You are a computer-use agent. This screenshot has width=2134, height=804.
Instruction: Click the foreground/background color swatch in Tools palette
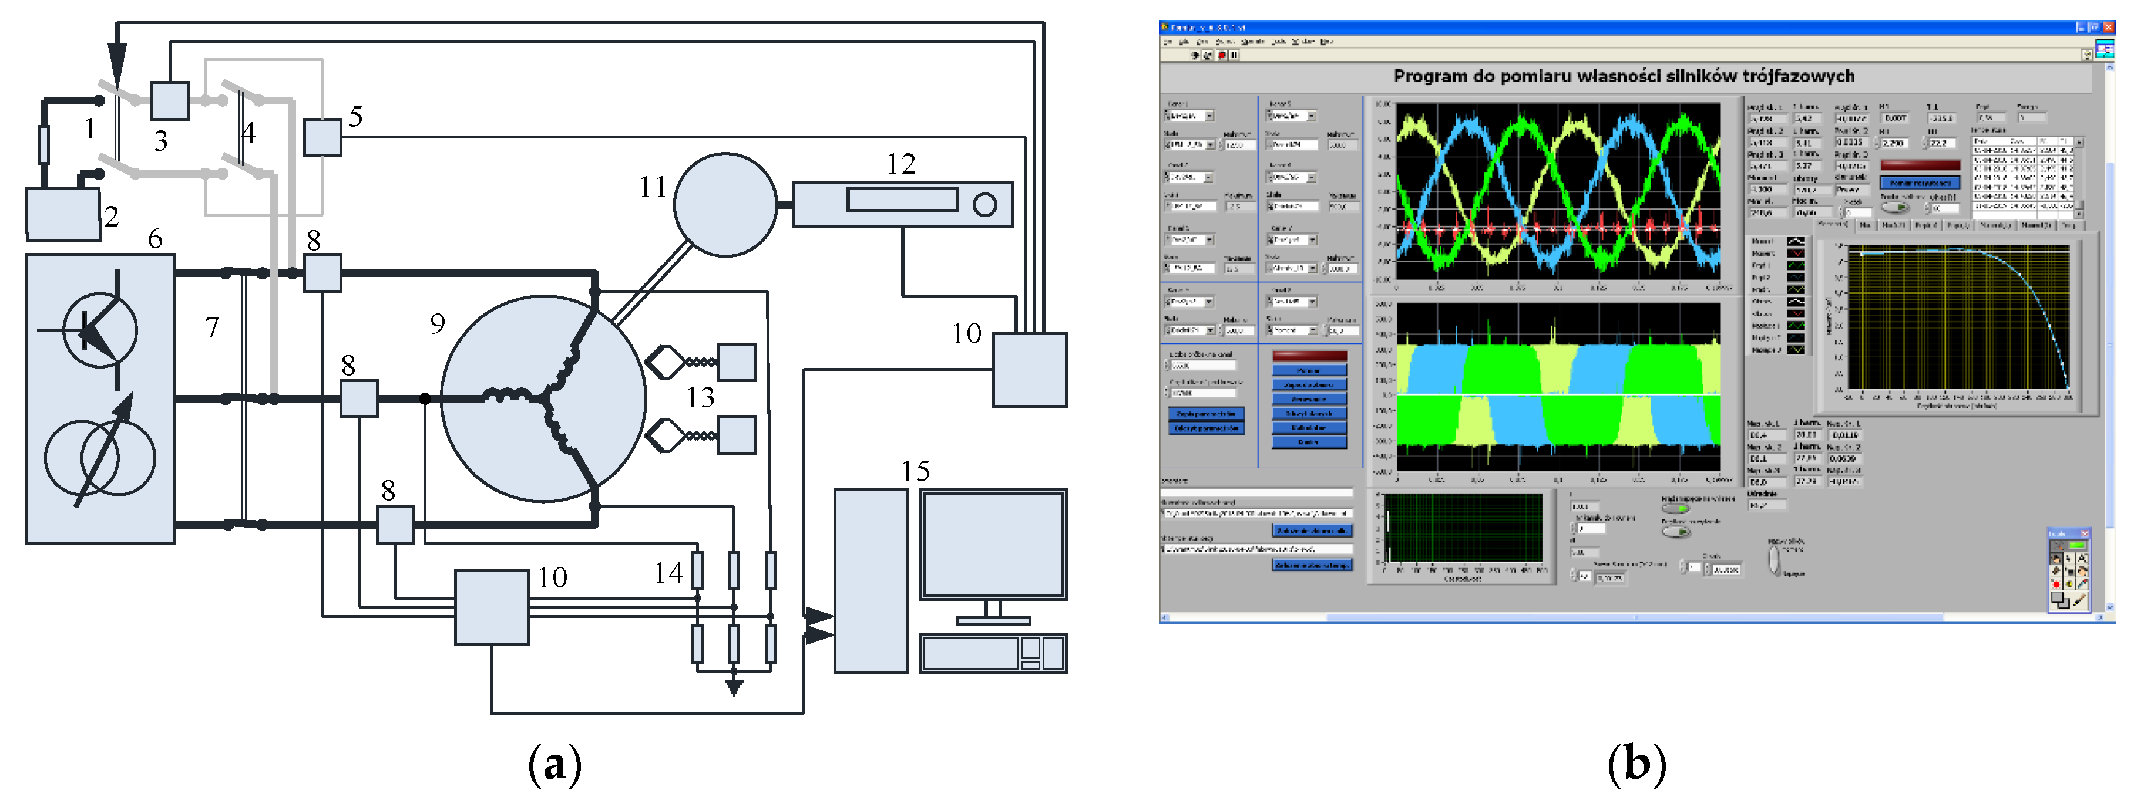2060,600
